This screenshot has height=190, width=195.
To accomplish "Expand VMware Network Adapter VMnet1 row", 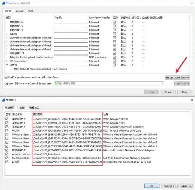I will coord(7,49).
